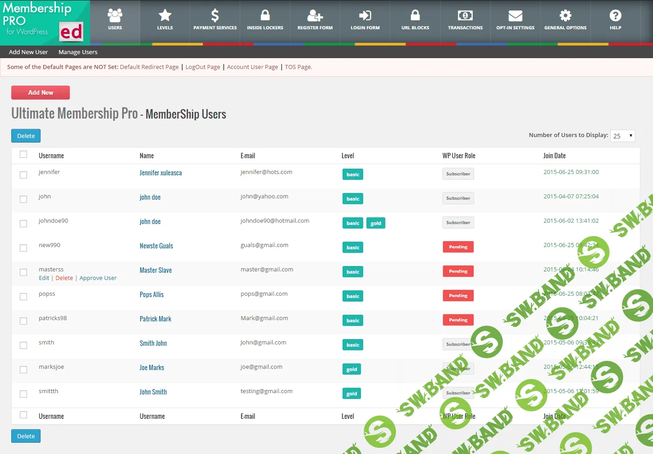
Task: Open the Help question mark icon
Action: pyautogui.click(x=615, y=16)
